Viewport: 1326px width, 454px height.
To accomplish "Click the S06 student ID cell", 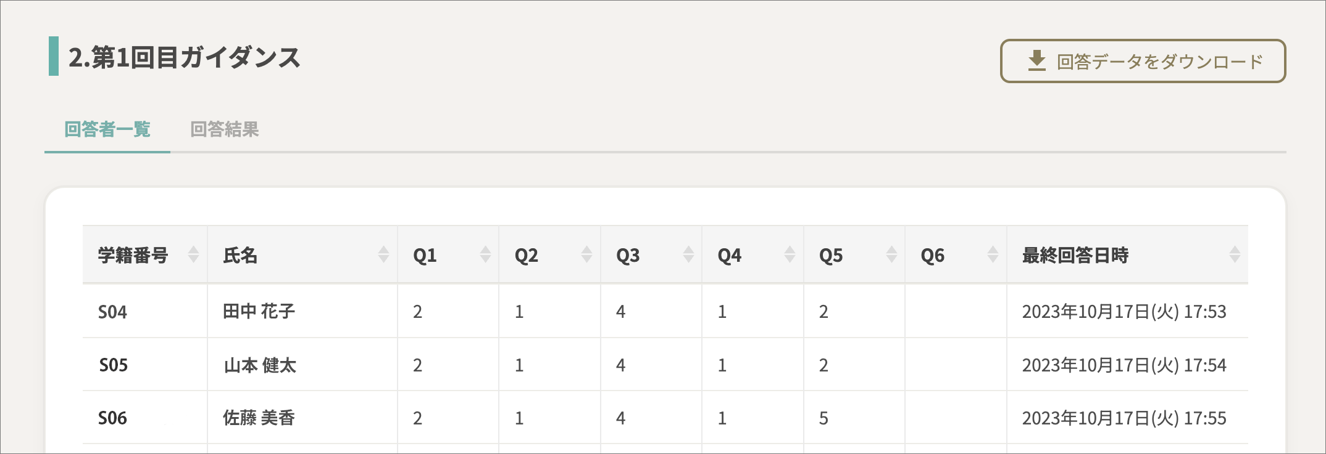I will coord(112,418).
